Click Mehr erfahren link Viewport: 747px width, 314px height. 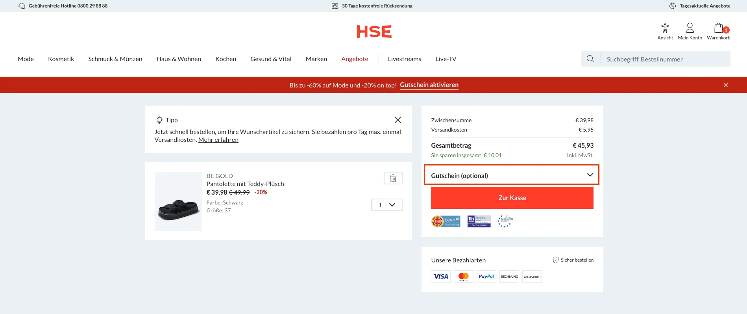tap(218, 139)
